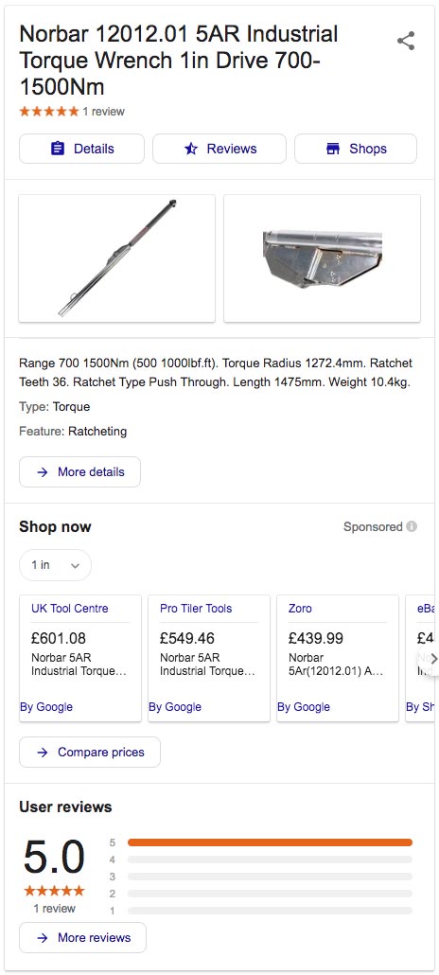
Task: Click the Sponsored info icon
Action: [412, 526]
